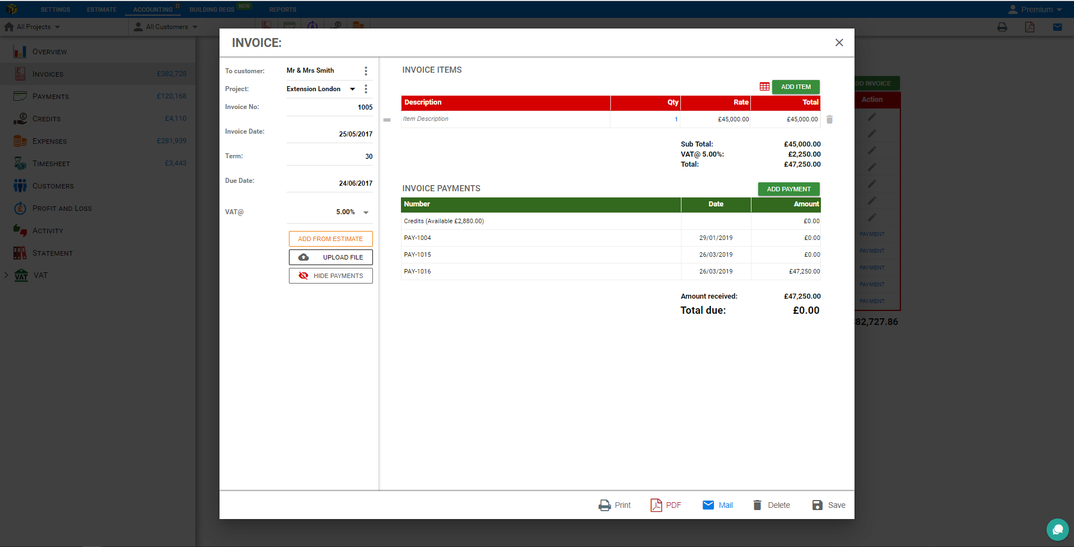Expand the VAT tree item in sidebar
The image size is (1074, 547).
pyautogui.click(x=6, y=275)
